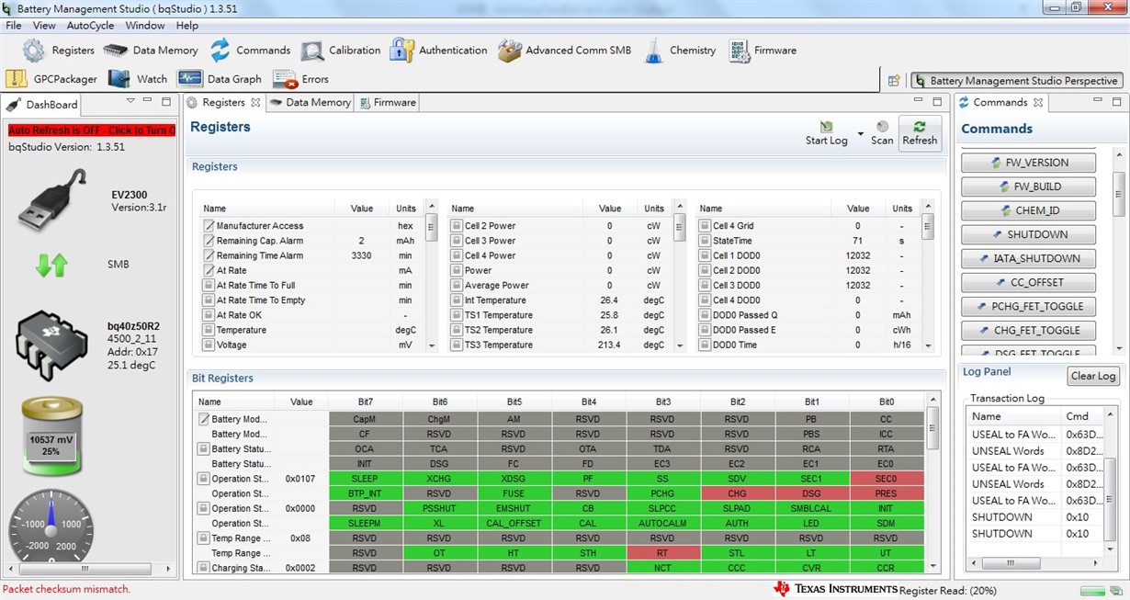The image size is (1130, 600).
Task: Click the Register Read progress bar
Action: click(1094, 590)
